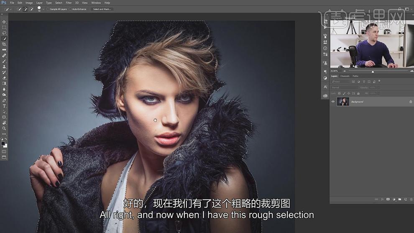Hide the Background layer with eye icon

[333, 102]
